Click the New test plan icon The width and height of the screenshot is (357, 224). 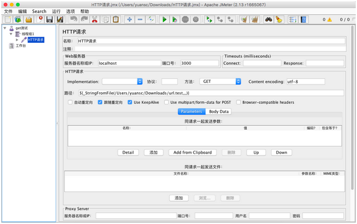click(7, 19)
